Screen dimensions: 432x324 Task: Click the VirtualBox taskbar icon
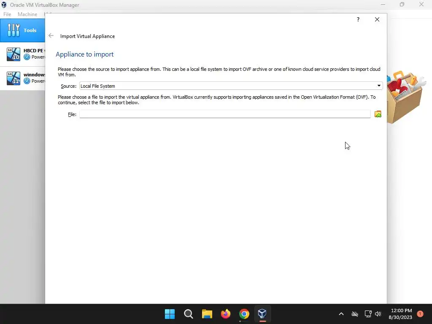262,314
